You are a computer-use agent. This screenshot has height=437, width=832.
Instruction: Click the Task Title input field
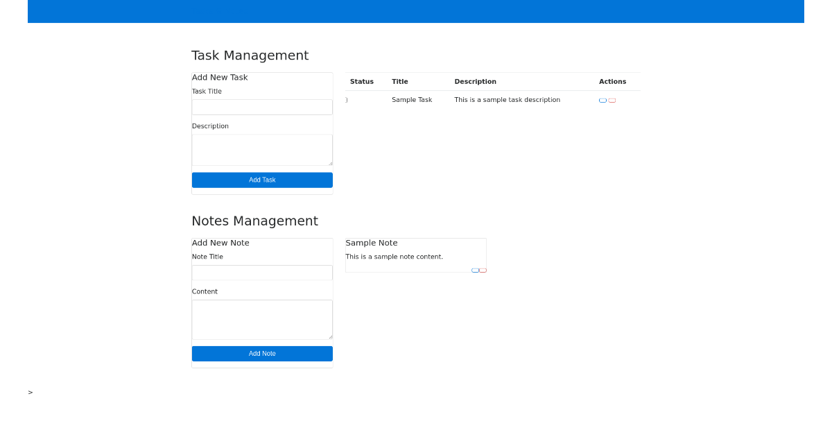click(x=262, y=107)
